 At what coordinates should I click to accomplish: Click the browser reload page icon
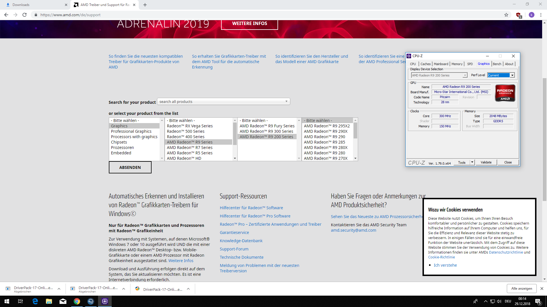pyautogui.click(x=25, y=15)
